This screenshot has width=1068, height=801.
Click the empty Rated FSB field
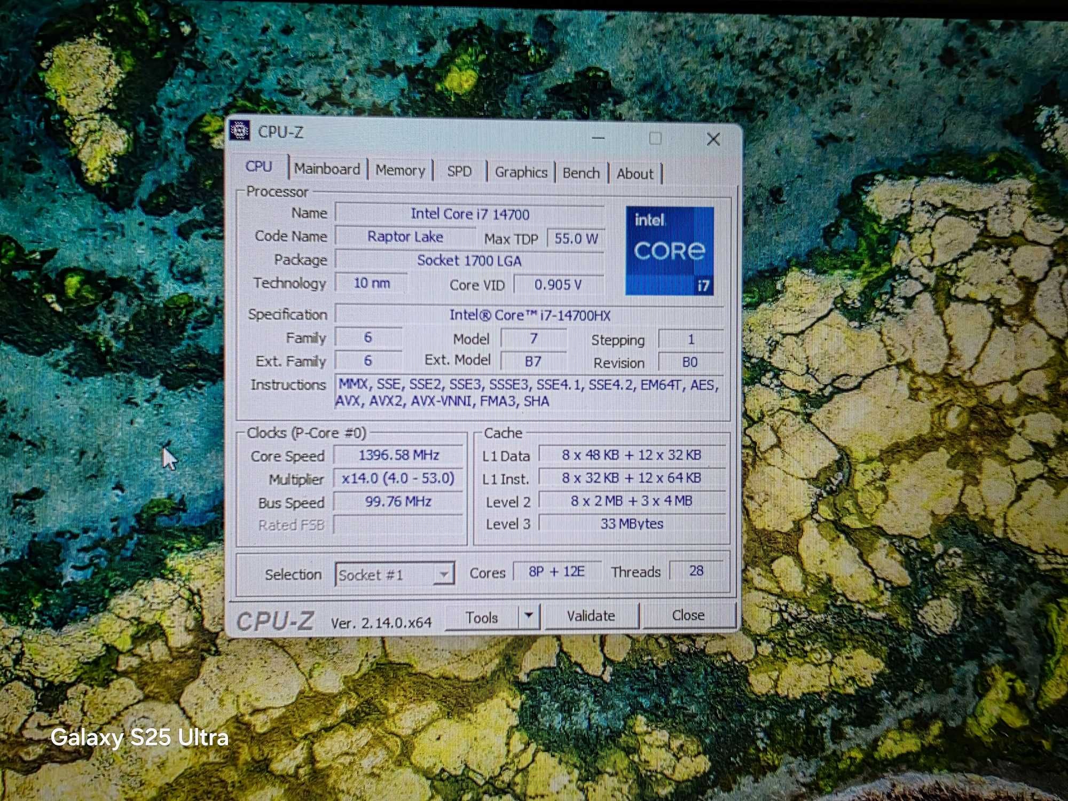tap(398, 524)
